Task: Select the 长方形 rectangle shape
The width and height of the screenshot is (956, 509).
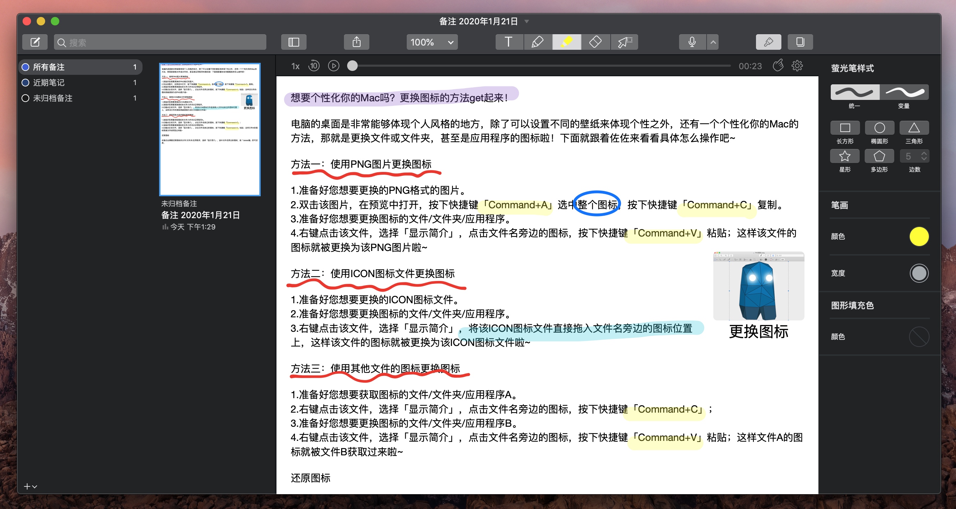Action: pyautogui.click(x=845, y=128)
